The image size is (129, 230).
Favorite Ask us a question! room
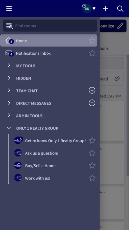click(x=92, y=153)
